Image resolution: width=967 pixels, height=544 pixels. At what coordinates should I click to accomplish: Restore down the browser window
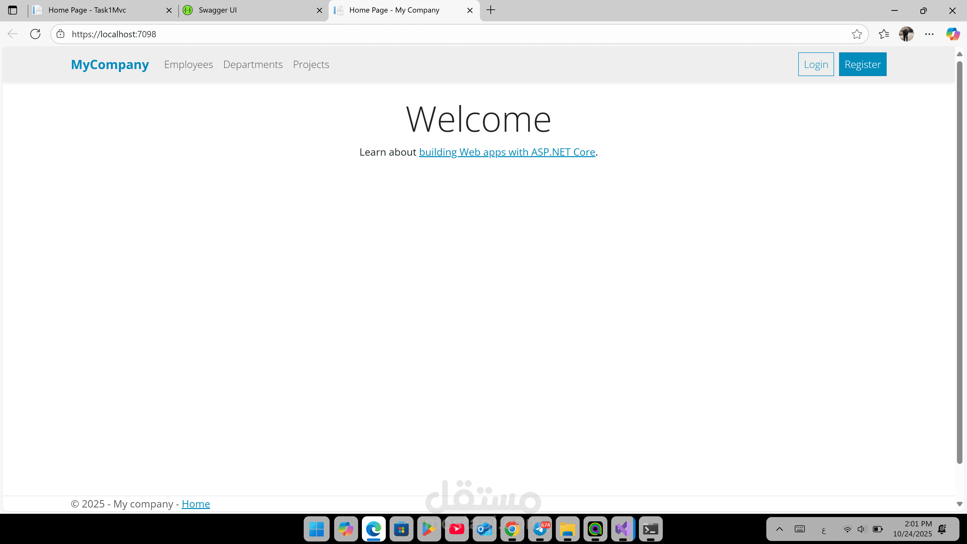point(923,11)
